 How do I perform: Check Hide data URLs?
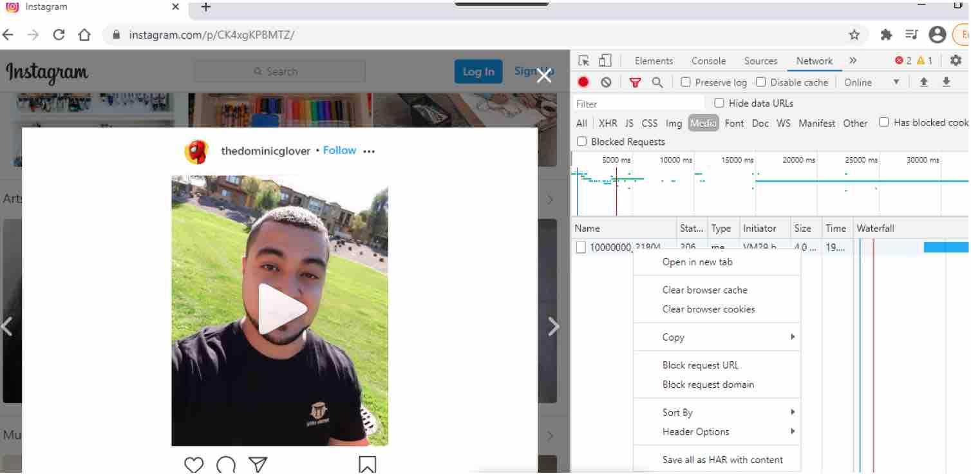(719, 102)
